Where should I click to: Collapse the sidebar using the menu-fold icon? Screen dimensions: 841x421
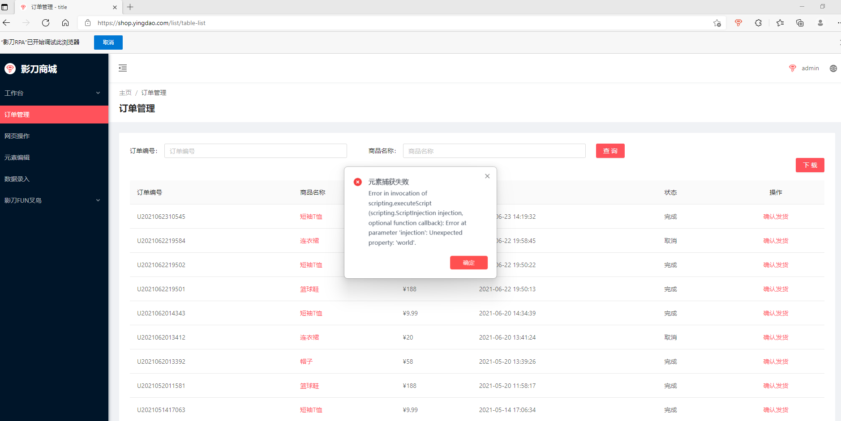pyautogui.click(x=123, y=68)
